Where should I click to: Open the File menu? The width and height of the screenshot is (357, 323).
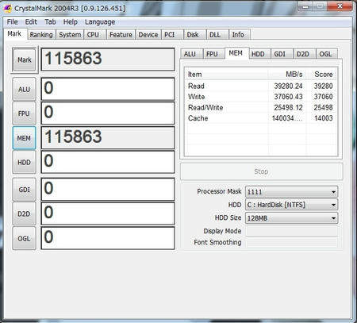coord(12,21)
